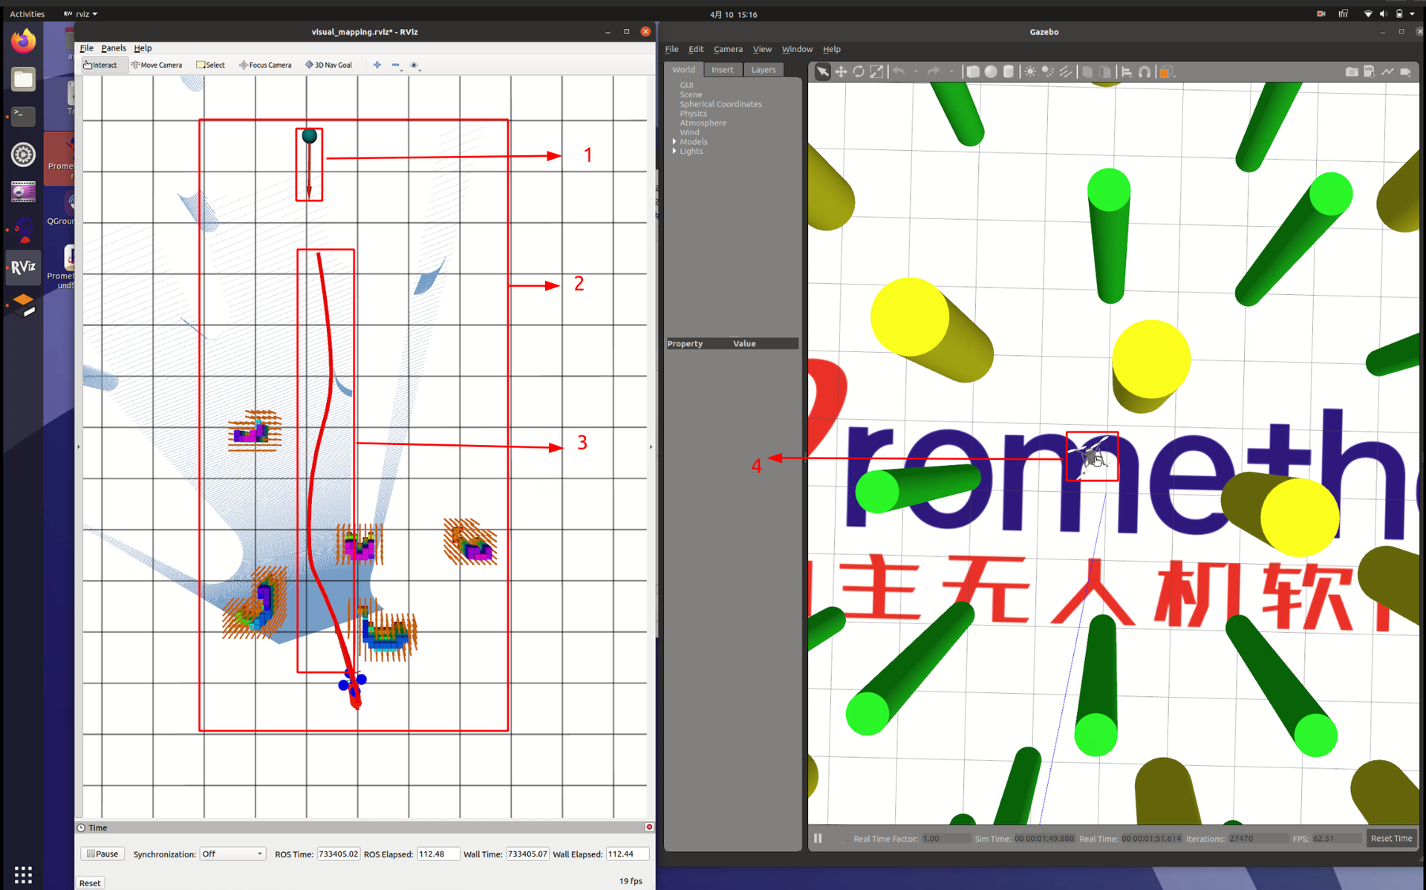Take a Gazebo screenshot with camera icon
Image resolution: width=1426 pixels, height=890 pixels.
pos(1352,71)
